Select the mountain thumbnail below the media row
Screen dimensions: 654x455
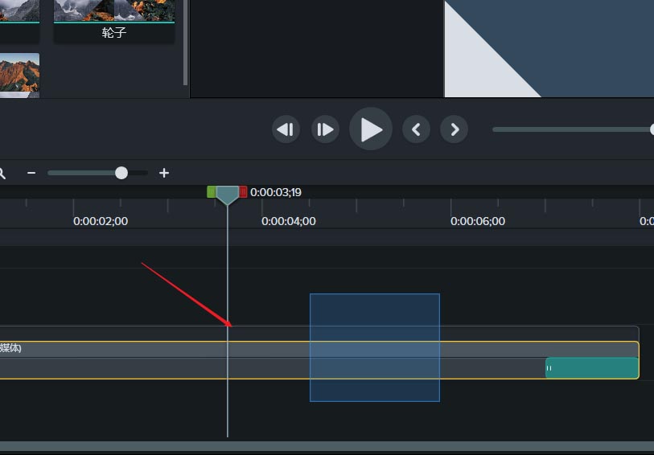pyautogui.click(x=19, y=75)
